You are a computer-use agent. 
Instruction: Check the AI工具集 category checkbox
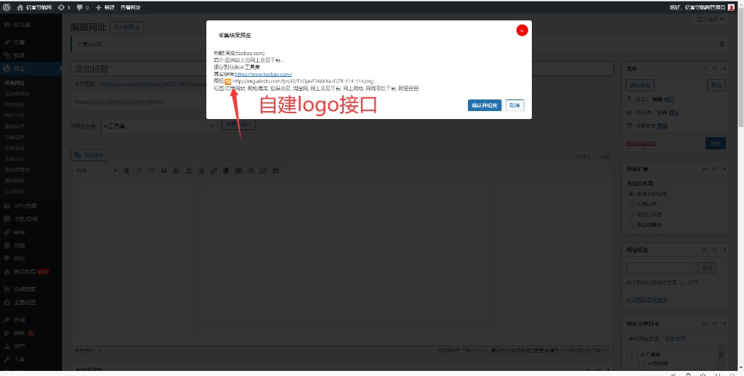pos(632,353)
